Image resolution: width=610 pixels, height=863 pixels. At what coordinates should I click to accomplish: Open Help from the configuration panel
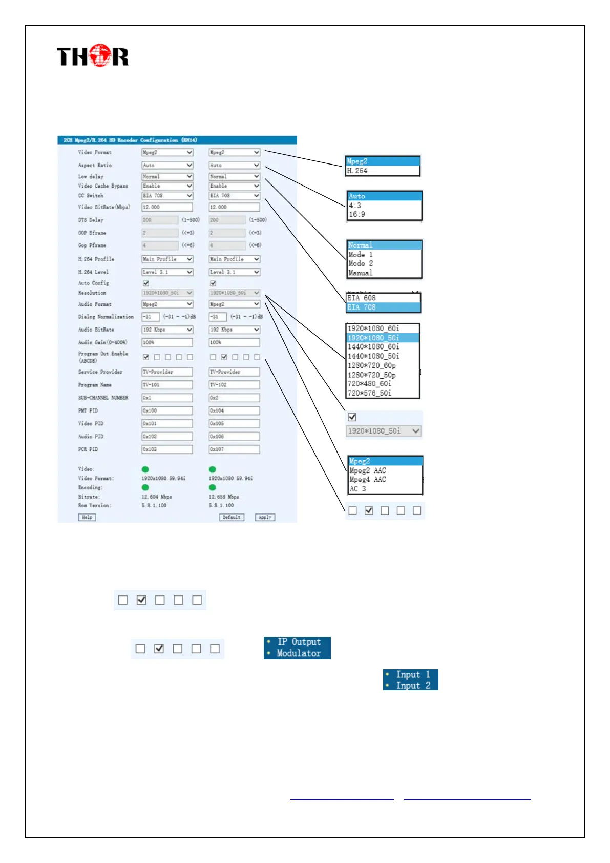(87, 517)
